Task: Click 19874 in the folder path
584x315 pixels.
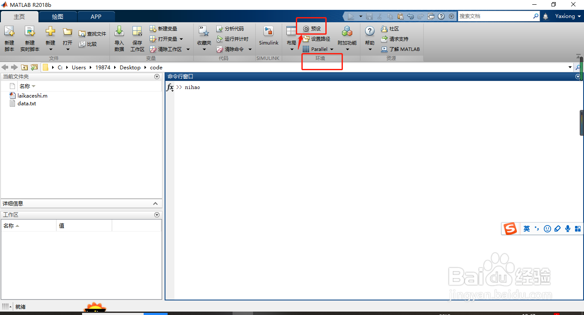Action: tap(103, 67)
